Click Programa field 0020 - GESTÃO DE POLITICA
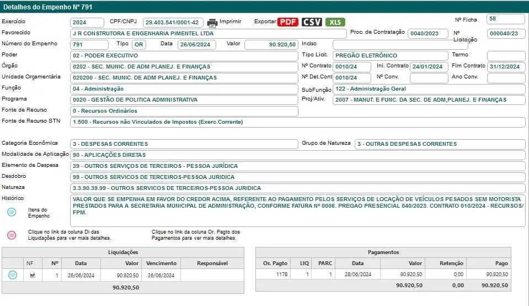 pos(184,100)
